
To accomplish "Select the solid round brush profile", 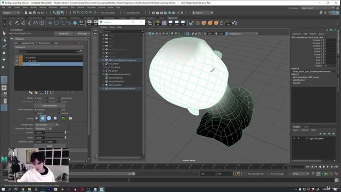I will point(49,118).
